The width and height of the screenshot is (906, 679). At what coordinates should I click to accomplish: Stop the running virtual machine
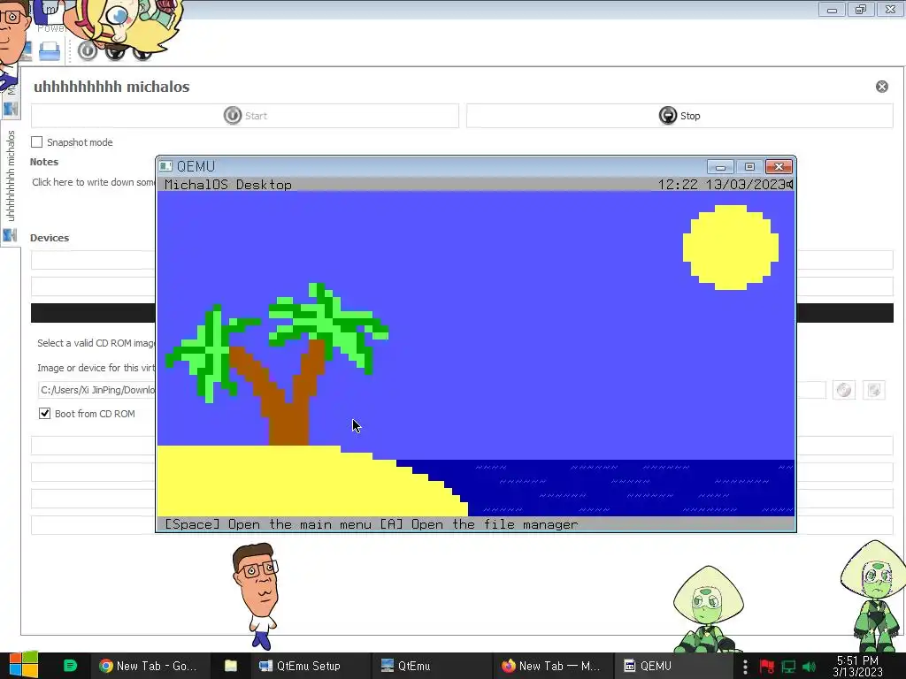[x=679, y=116]
